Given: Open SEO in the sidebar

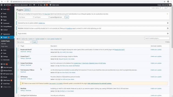Looking at the screenshot, I should pos(4,64).
